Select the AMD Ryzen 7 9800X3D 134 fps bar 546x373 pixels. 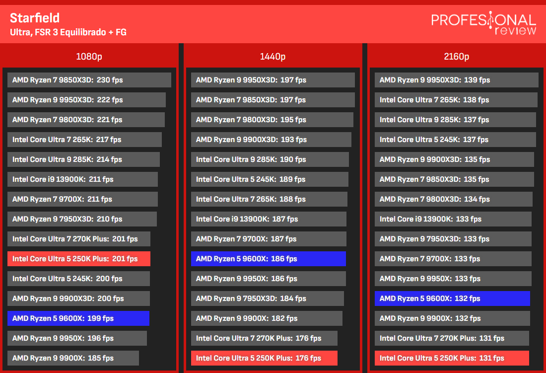pos(454,199)
